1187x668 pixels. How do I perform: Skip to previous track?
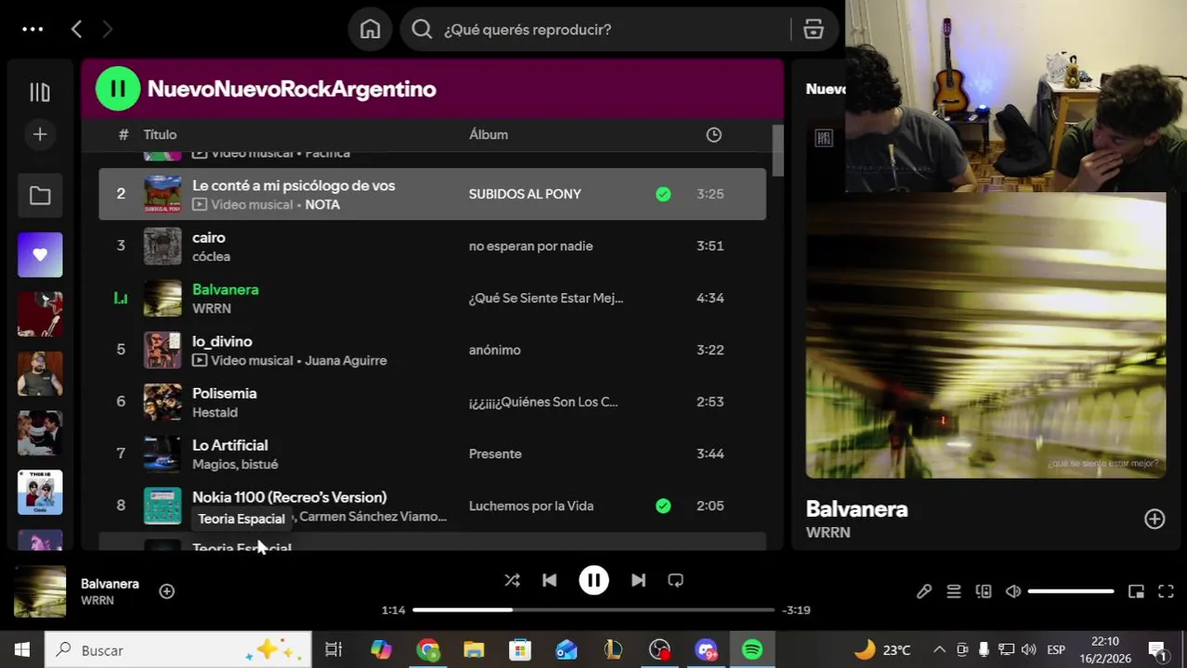[550, 581]
